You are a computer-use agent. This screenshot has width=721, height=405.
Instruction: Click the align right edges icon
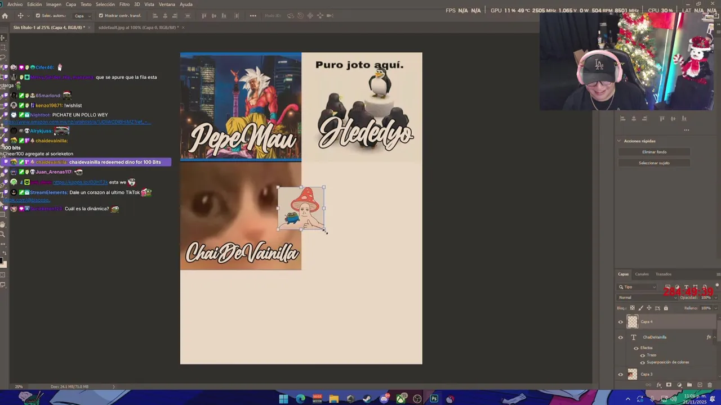tap(175, 16)
